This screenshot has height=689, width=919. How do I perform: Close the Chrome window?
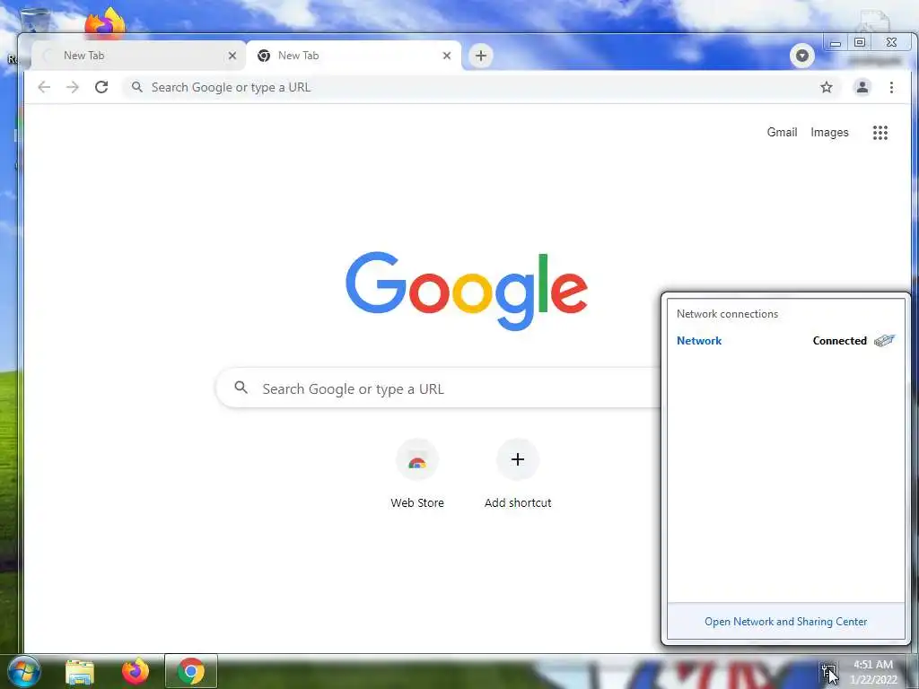(891, 42)
